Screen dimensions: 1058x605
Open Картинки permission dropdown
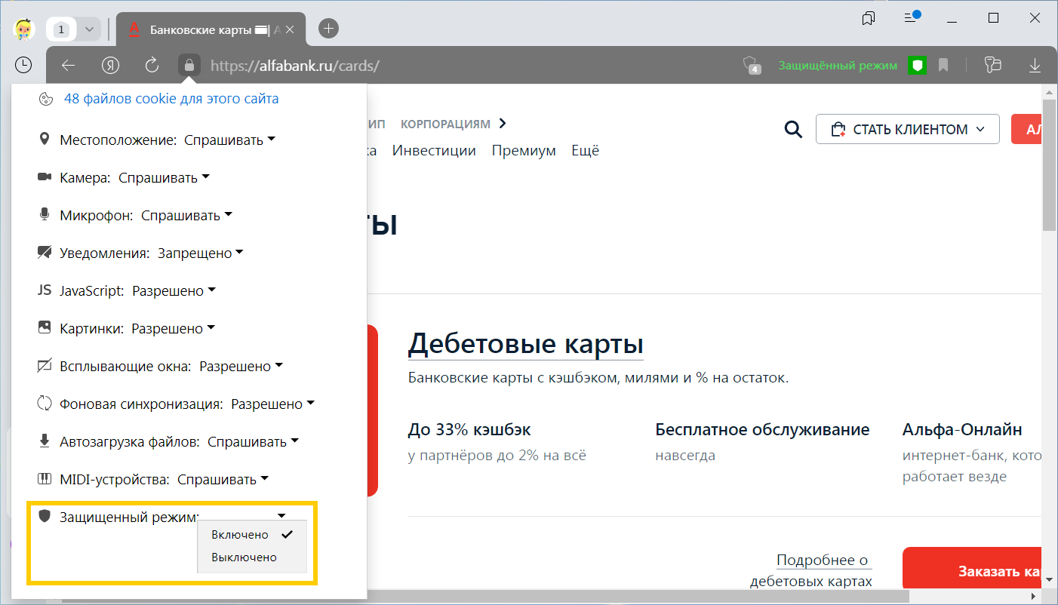(x=173, y=328)
